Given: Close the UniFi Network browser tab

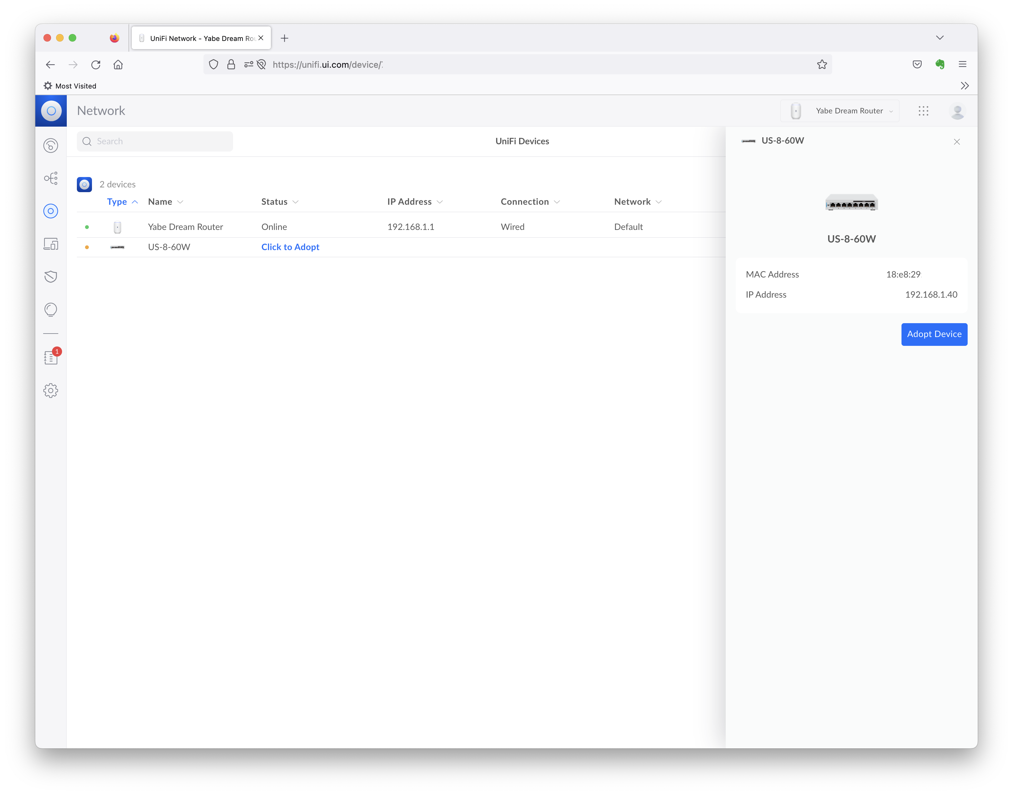Looking at the screenshot, I should (x=261, y=38).
